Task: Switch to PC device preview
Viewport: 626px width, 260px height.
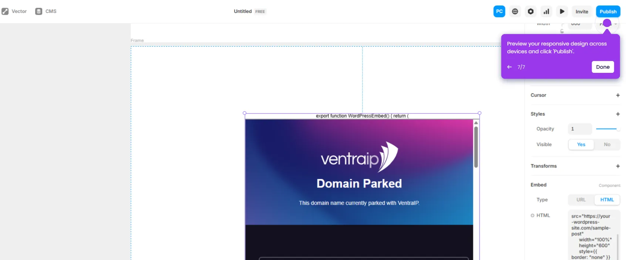Action: [x=499, y=11]
